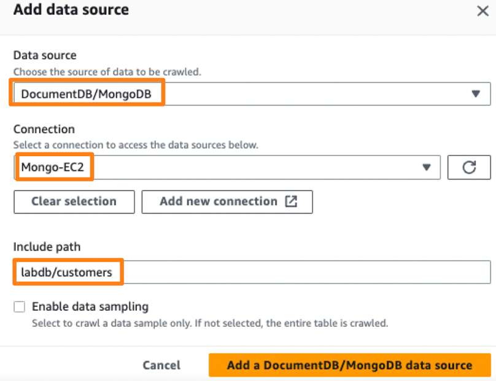
Task: Enable data sampling checkbox
Action: [x=19, y=307]
